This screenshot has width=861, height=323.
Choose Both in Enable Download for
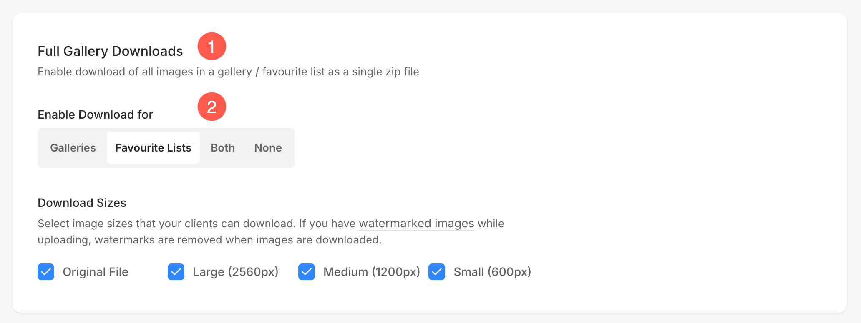[x=223, y=148]
